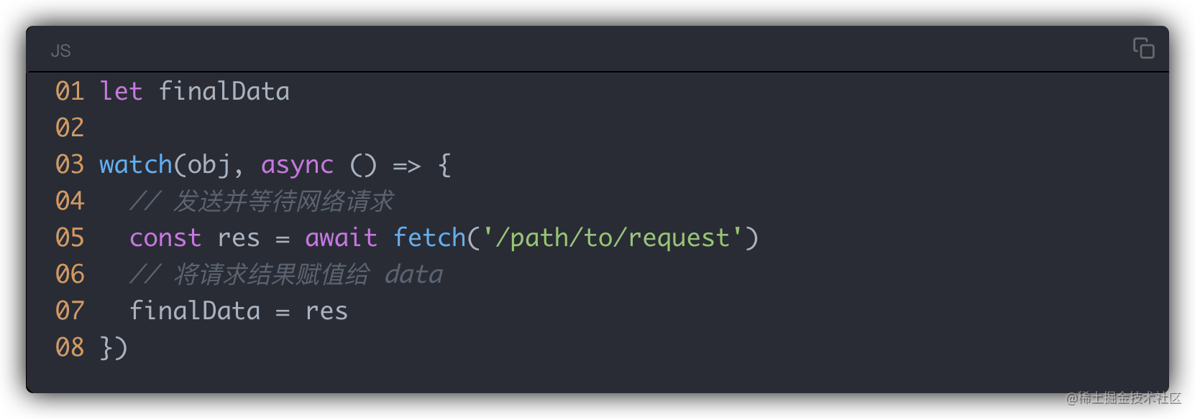This screenshot has height=419, width=1195.
Task: Click line number 08
Action: tap(70, 347)
